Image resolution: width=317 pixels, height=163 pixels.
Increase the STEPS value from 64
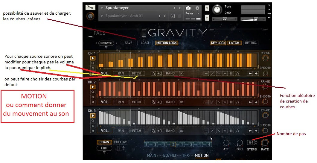point(256,141)
